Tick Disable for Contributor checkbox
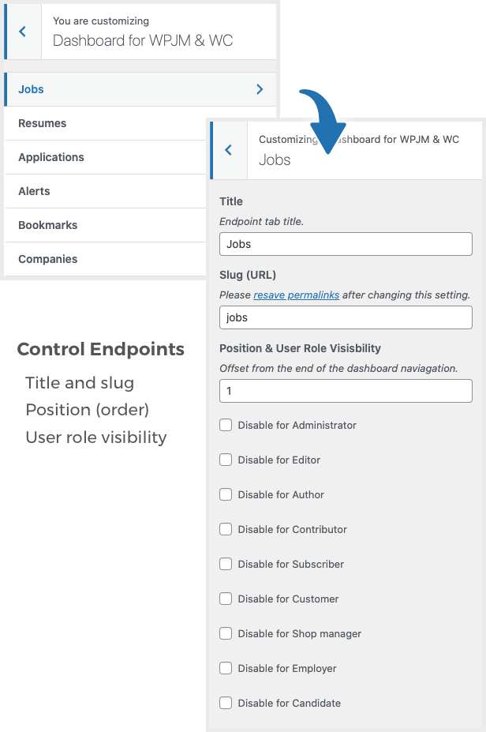The image size is (486, 732). tap(226, 529)
